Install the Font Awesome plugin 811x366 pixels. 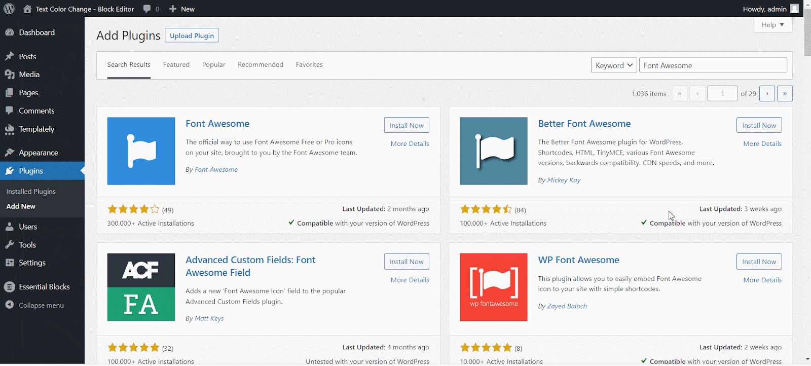(407, 125)
